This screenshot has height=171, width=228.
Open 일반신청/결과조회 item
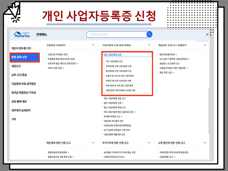click(x=167, y=54)
